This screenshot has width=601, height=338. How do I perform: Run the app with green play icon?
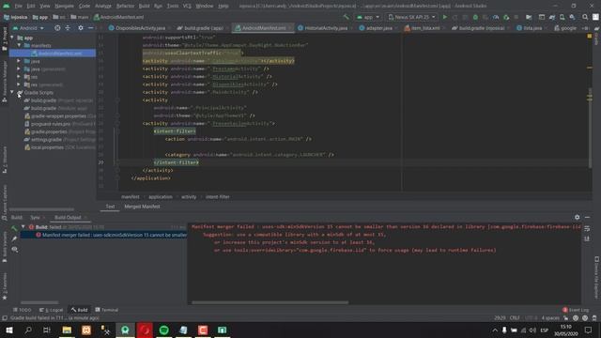(x=444, y=17)
